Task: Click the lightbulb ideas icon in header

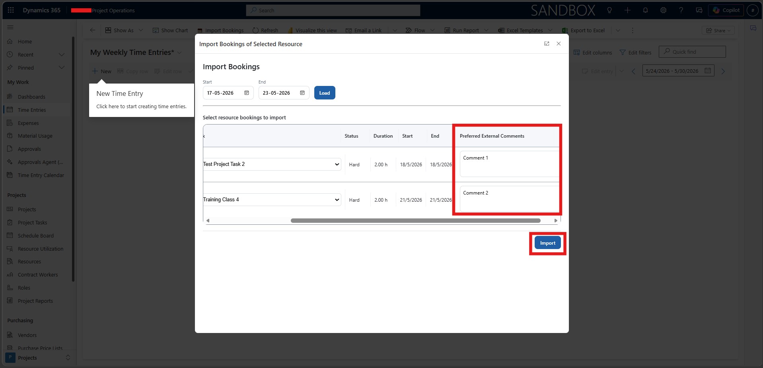Action: (x=609, y=10)
